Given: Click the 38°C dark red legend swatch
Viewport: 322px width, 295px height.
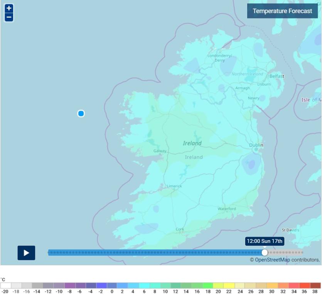Looking at the screenshot, I should (x=315, y=286).
